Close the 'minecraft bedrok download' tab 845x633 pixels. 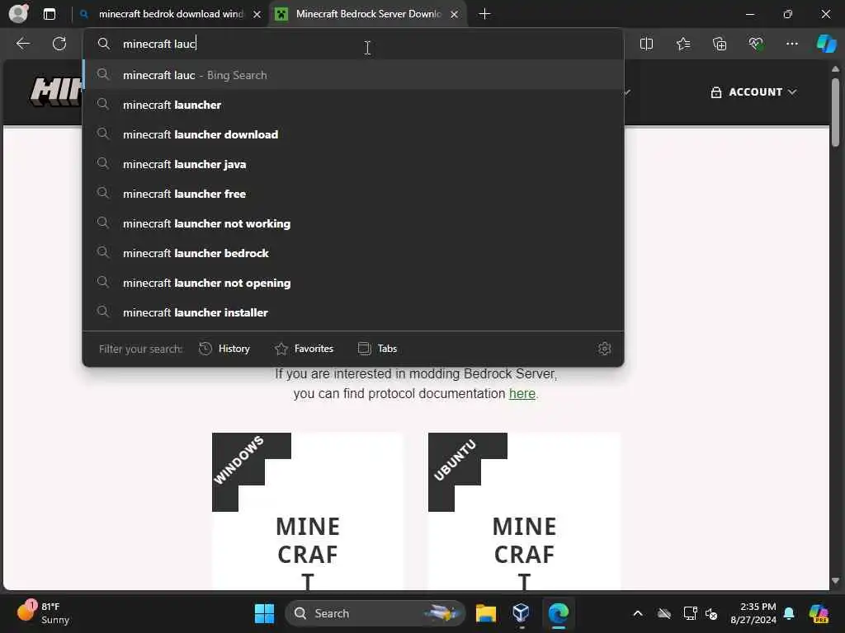257,15
